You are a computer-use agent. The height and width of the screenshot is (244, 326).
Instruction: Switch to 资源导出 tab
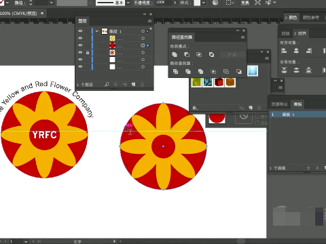coord(279,104)
